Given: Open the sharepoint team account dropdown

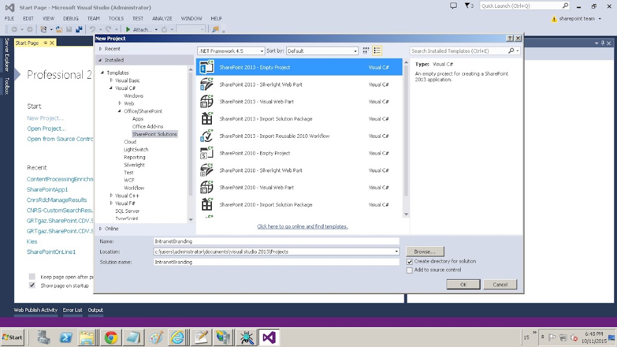Looking at the screenshot, I should (576, 19).
